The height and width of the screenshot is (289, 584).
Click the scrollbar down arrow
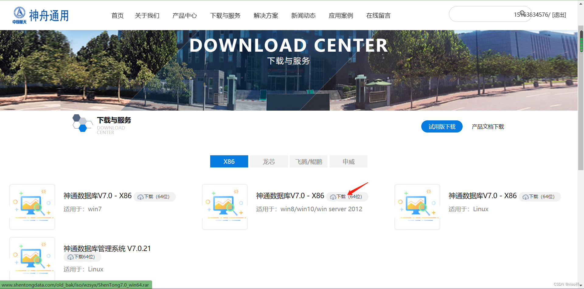point(581,286)
